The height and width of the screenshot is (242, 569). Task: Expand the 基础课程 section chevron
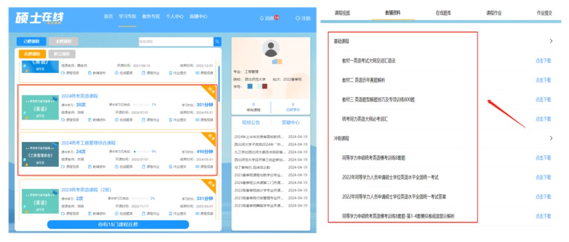551,41
